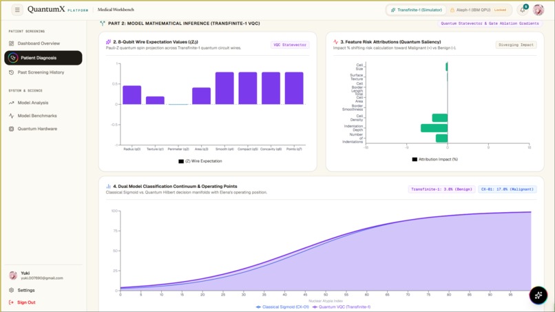555x312 pixels.
Task: Open Settings in sidebar
Action: click(x=43, y=290)
